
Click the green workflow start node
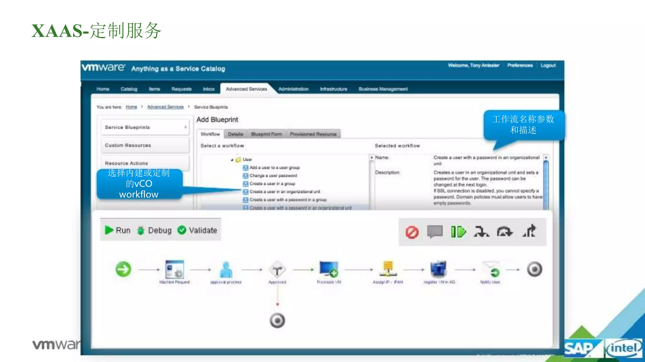tap(123, 269)
